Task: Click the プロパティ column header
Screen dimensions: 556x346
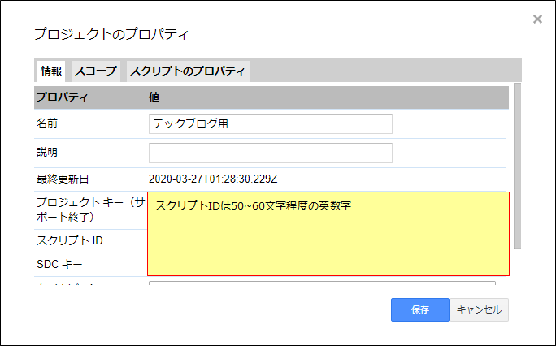Action: (x=62, y=97)
